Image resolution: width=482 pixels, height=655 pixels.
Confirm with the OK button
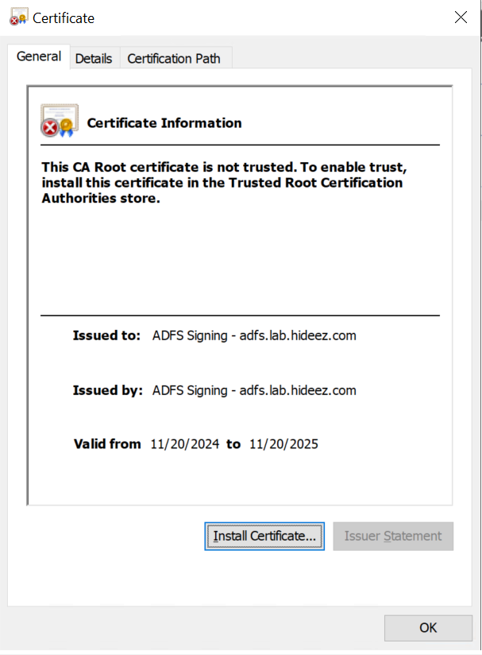(x=428, y=628)
